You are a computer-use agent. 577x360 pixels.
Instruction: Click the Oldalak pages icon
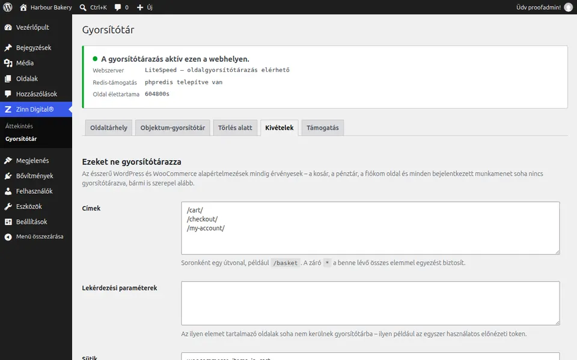click(x=8, y=79)
